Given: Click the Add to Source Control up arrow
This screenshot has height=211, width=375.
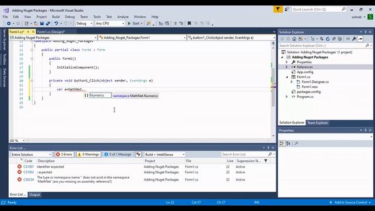Looking at the screenshot, I should coord(330,202).
